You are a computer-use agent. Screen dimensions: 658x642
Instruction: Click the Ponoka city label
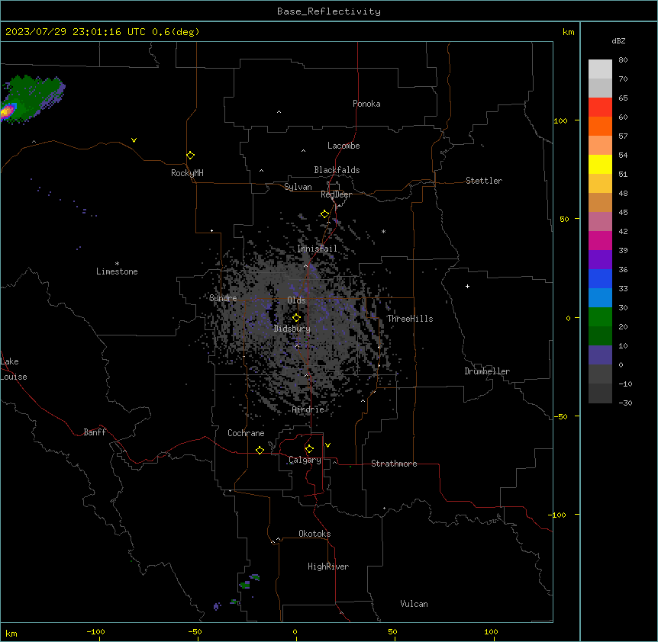coord(366,104)
